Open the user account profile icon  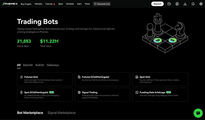click(x=177, y=4)
